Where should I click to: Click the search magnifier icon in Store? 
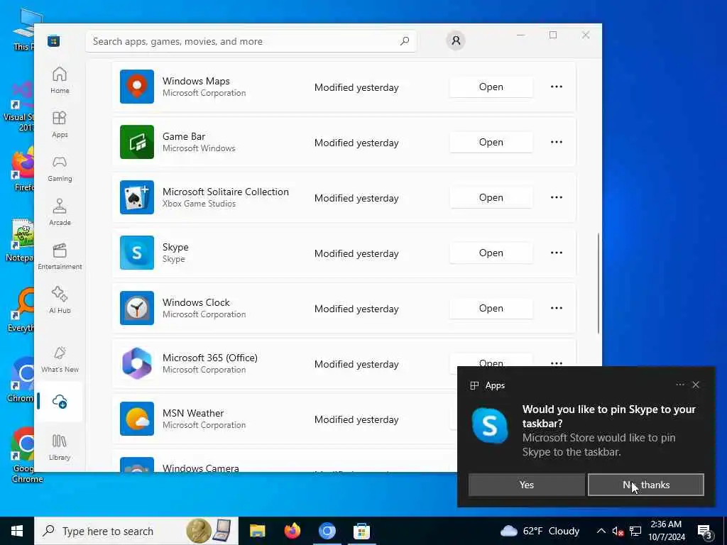point(404,41)
